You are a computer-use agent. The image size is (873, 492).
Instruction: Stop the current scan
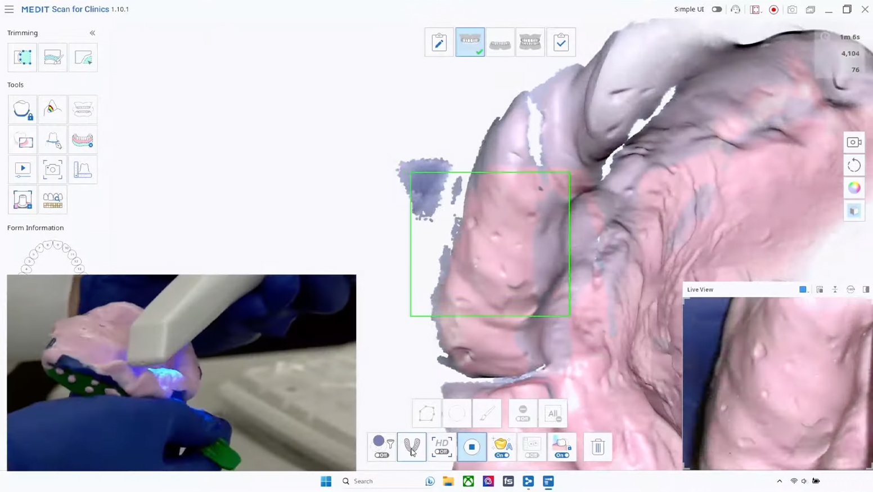tap(471, 446)
